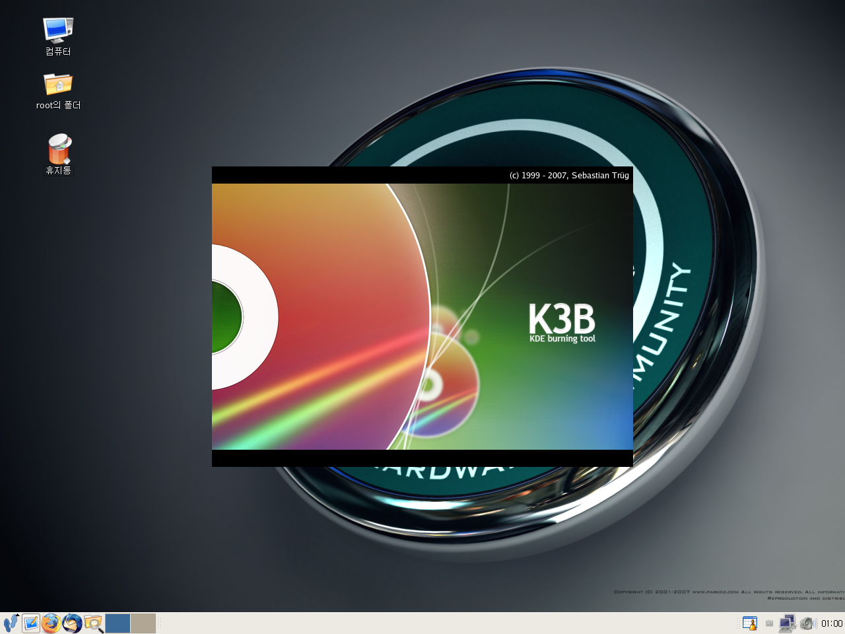
Task: Click the 01:00 panel clock
Action: click(x=832, y=623)
